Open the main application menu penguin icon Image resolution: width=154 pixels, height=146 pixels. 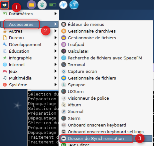coord(4,5)
